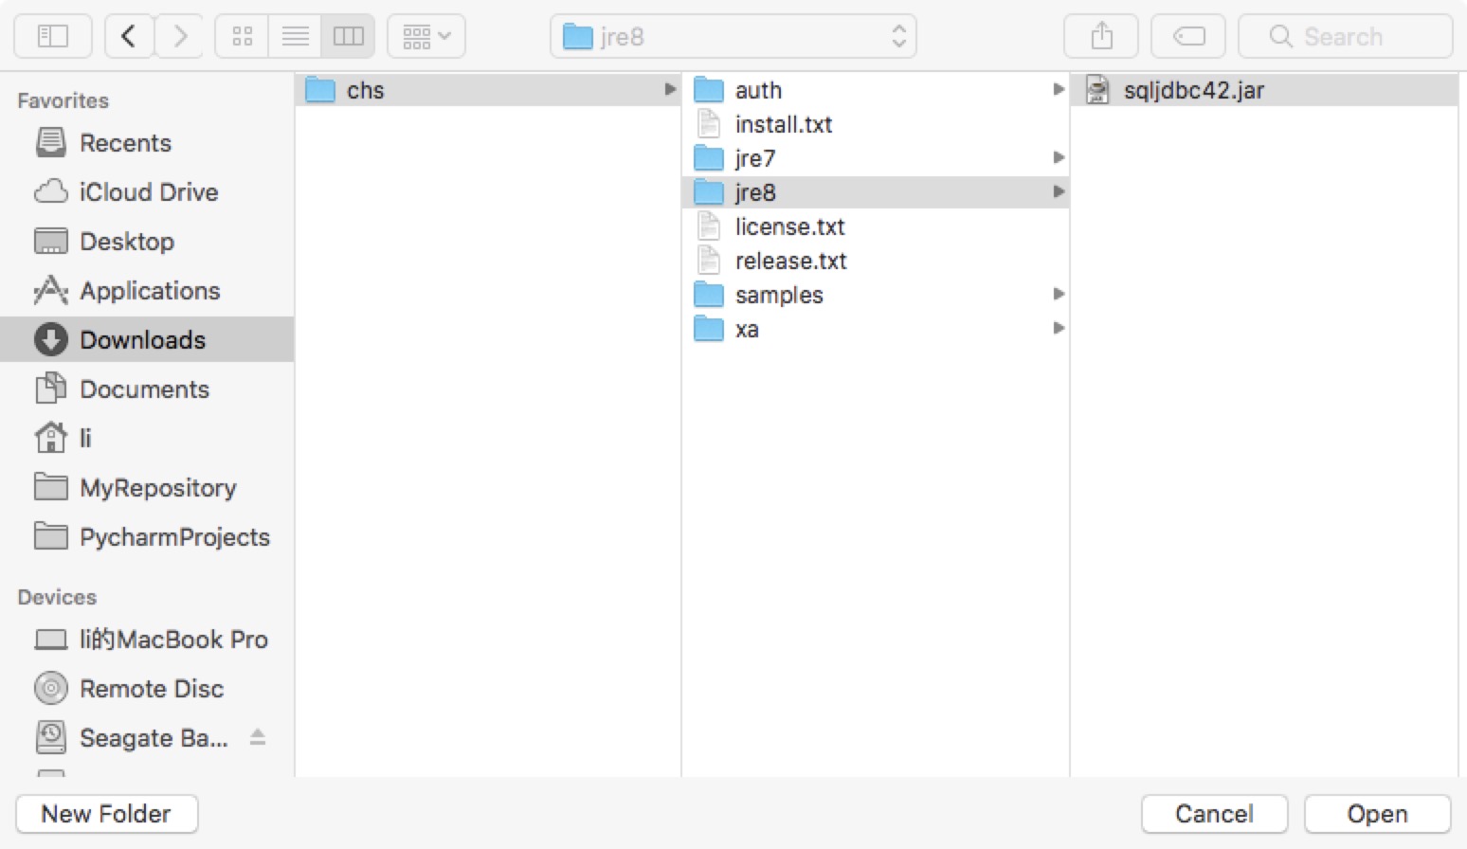Open Documents in the sidebar

(147, 389)
